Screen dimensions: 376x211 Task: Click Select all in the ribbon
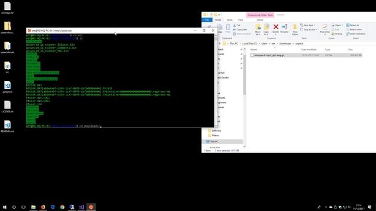[352, 25]
